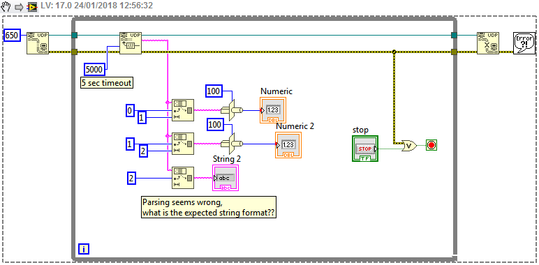
Task: Click the loop iteration terminal i
Action: [x=84, y=249]
